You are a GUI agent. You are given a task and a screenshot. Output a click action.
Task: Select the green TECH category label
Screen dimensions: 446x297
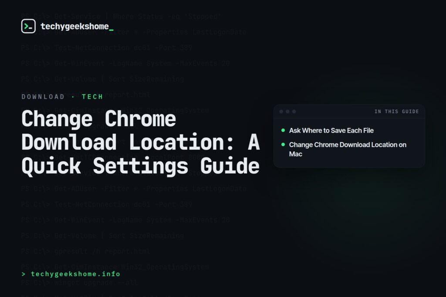(x=92, y=97)
